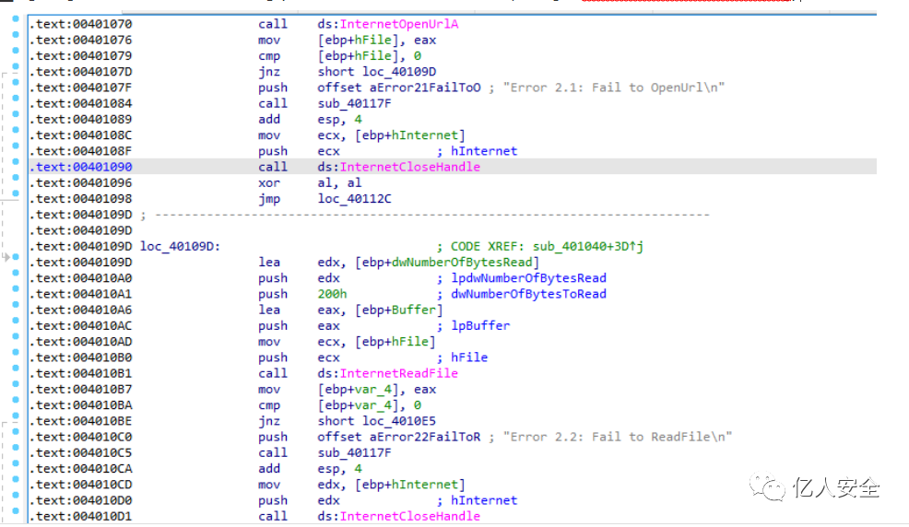Click the "Error 2.1: Fail to OpenUrl\n" comment
Screen dimensions: 909x527
pyautogui.click(x=614, y=88)
